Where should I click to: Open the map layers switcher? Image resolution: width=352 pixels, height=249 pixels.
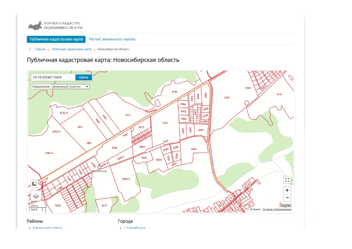click(36, 196)
